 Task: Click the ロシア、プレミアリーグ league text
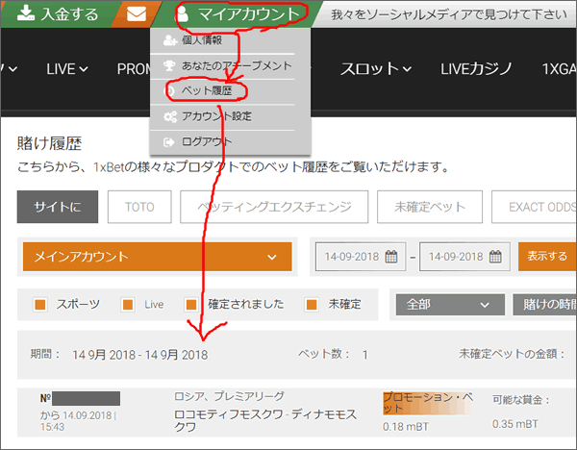(x=229, y=396)
